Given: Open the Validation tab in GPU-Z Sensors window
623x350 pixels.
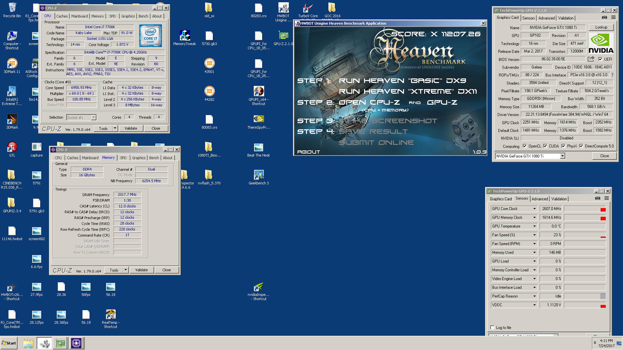Looking at the screenshot, I should (x=559, y=199).
